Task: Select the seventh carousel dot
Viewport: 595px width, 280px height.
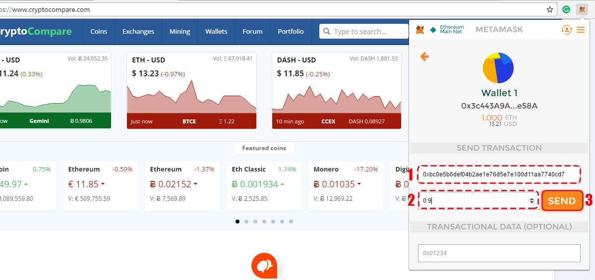Action: (291, 222)
